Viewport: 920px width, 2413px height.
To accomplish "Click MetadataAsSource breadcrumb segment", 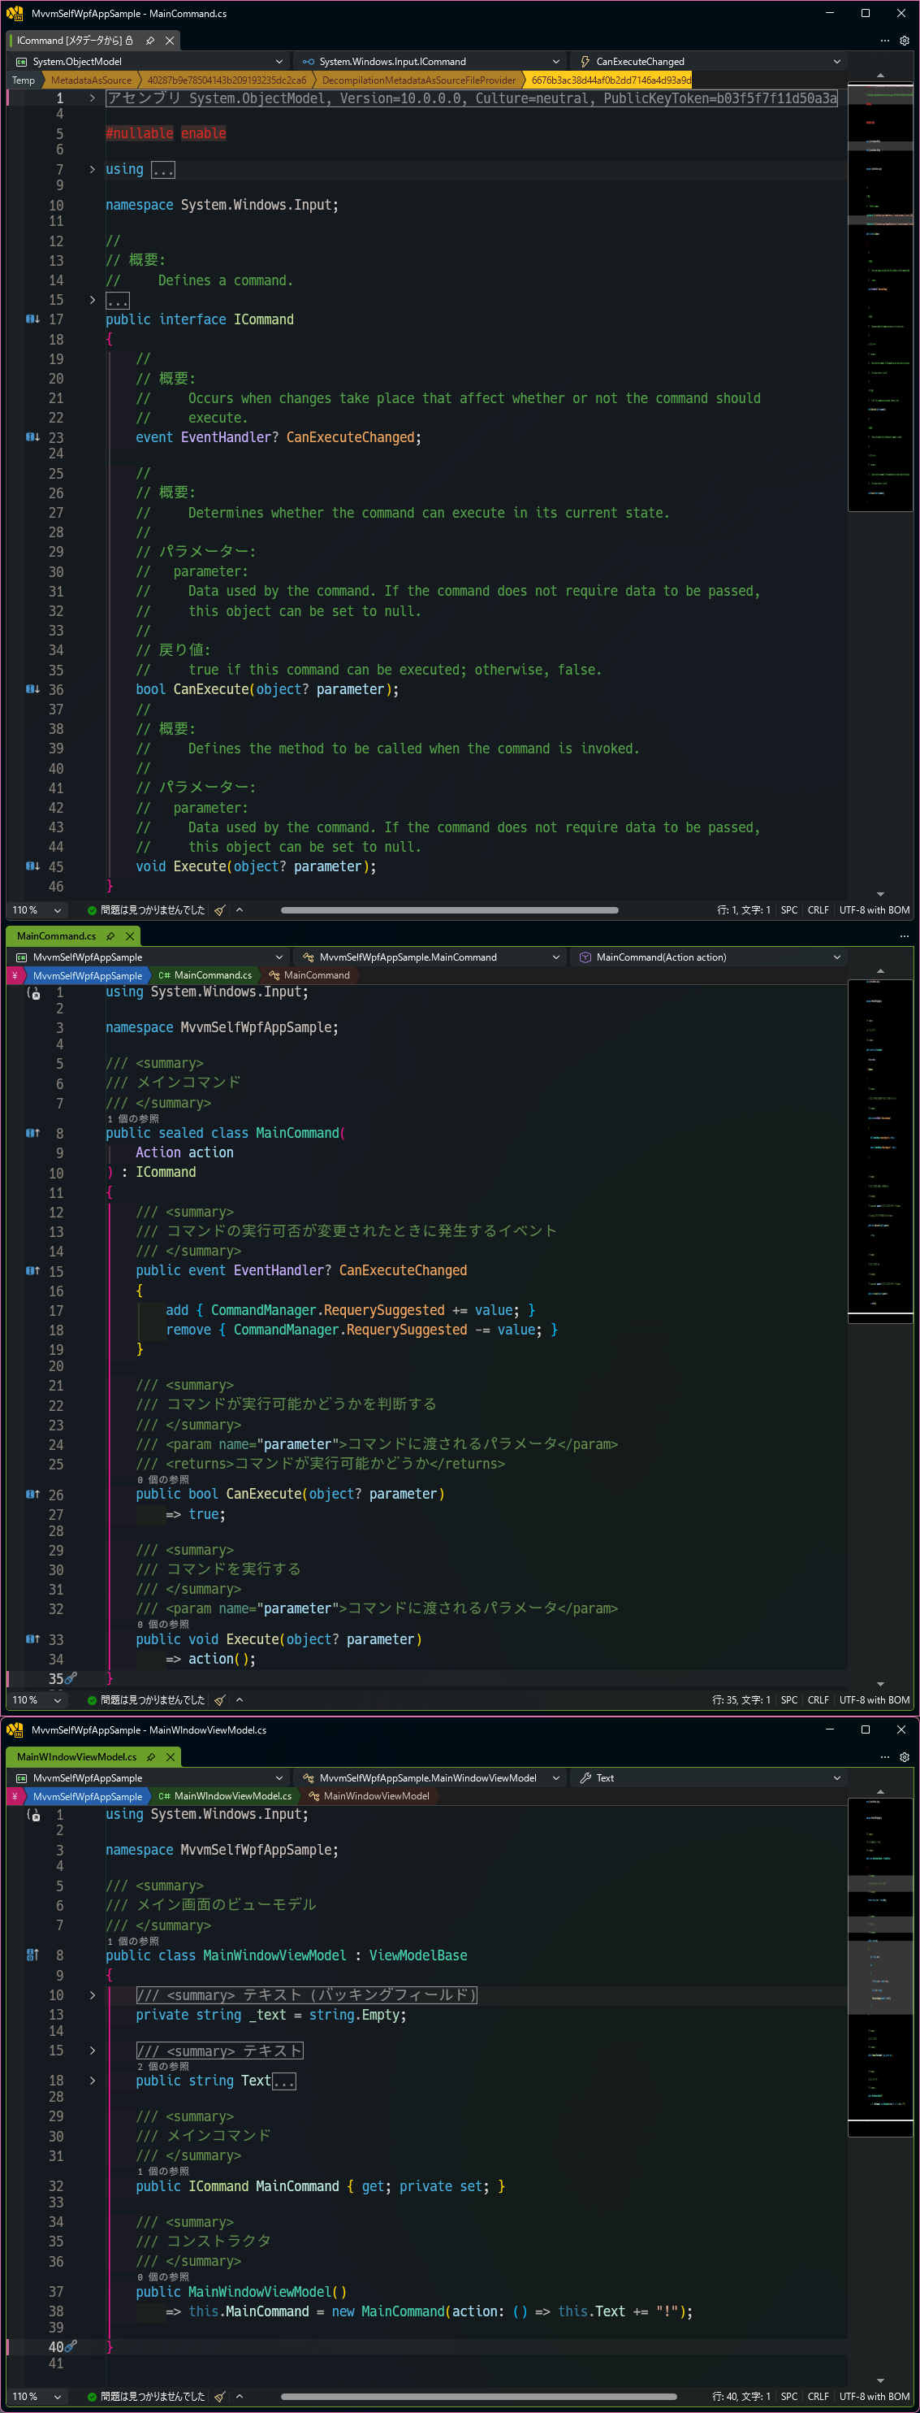I will click(x=91, y=80).
